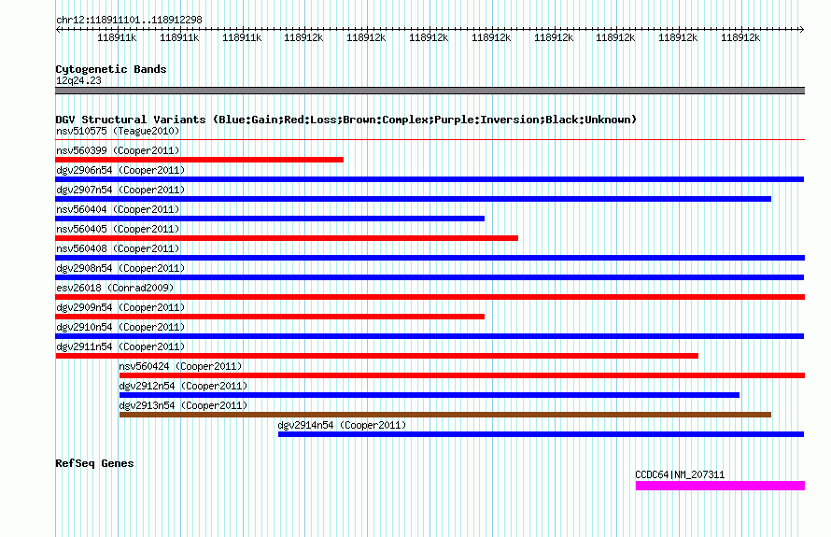
Task: Open nsv560405 (Cooper2011) variant label
Action: pyautogui.click(x=118, y=229)
